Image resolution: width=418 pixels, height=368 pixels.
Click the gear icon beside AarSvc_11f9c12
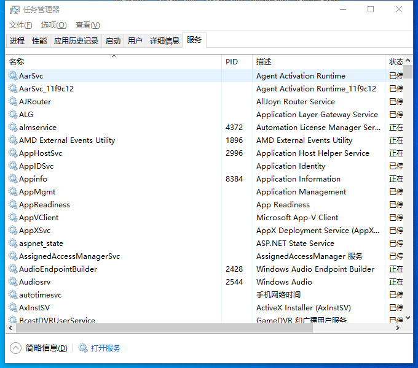[x=13, y=88]
